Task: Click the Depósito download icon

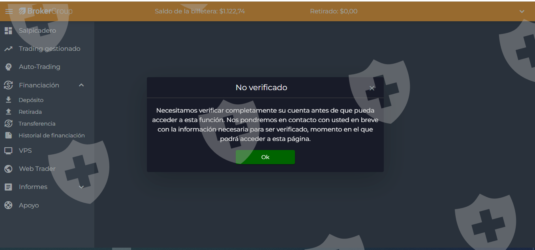Action: (8, 100)
